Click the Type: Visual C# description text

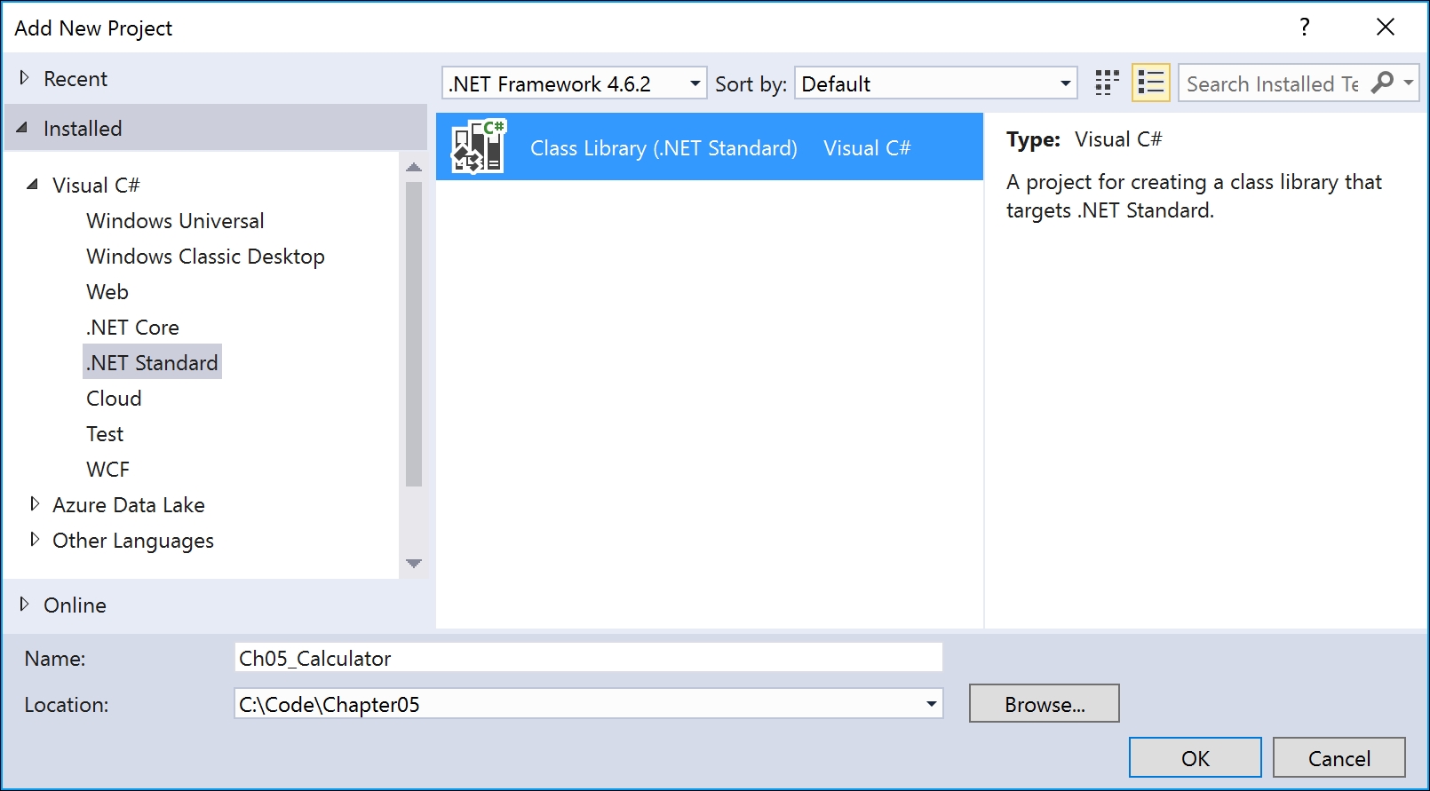1084,138
